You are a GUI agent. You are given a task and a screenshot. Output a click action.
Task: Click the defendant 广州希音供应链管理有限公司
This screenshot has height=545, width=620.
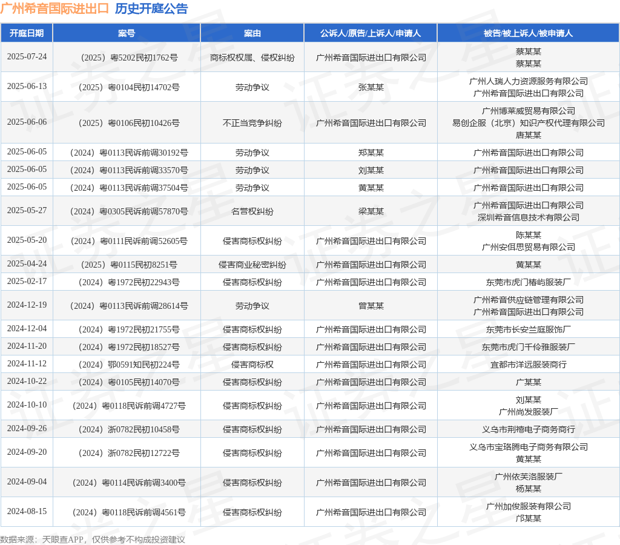tap(528, 300)
